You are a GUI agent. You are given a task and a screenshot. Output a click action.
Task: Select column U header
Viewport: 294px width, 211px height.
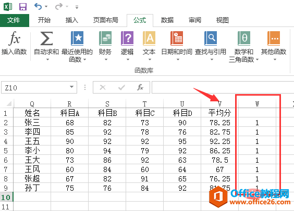coord(182,104)
